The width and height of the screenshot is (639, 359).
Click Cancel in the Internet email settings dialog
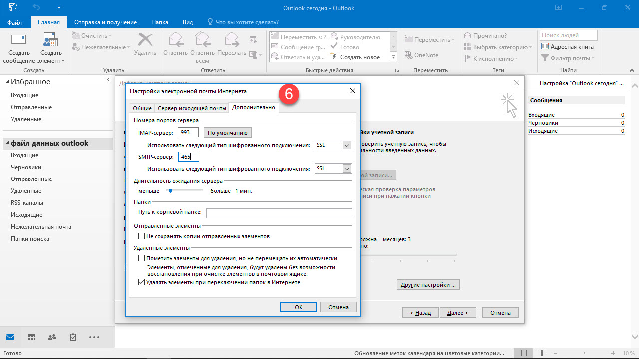tap(338, 307)
